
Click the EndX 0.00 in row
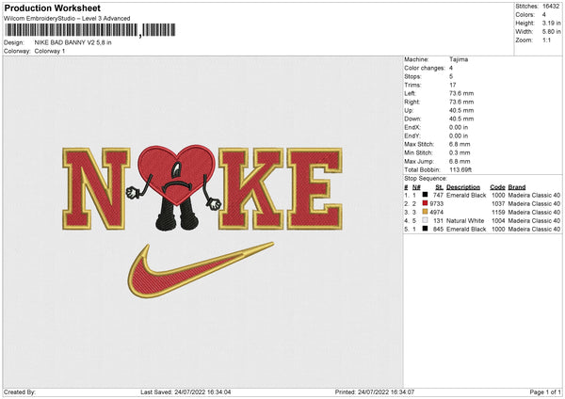436,127
